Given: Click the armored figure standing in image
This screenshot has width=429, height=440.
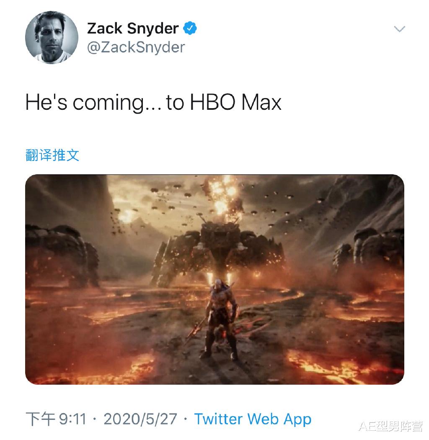Looking at the screenshot, I should (220, 319).
